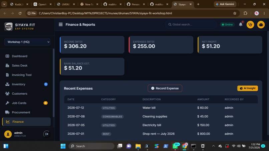Screen dimensions: 269x151
Task: Click the Procurement truck icon
Action: pos(7,112)
